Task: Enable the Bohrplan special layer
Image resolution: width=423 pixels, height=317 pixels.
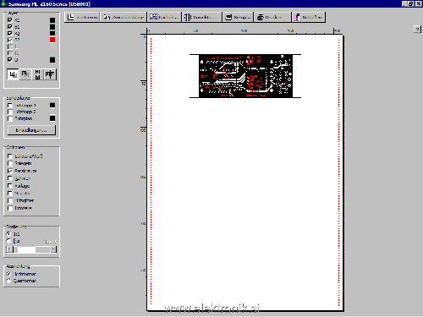Action: (x=10, y=118)
